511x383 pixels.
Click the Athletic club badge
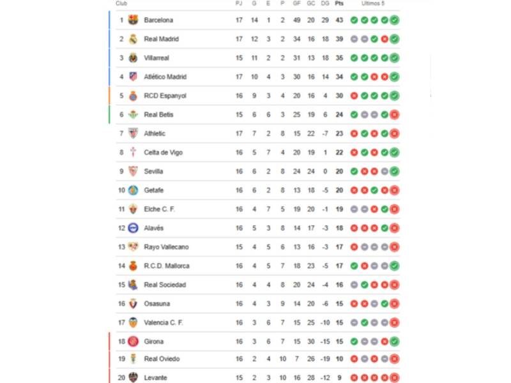click(x=134, y=133)
